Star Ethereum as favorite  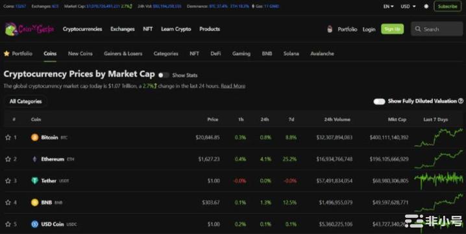coord(8,159)
